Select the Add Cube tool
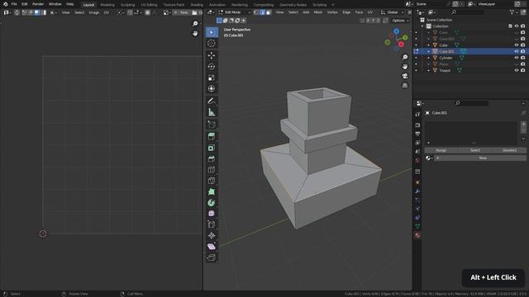The width and height of the screenshot is (529, 297). 212,125
